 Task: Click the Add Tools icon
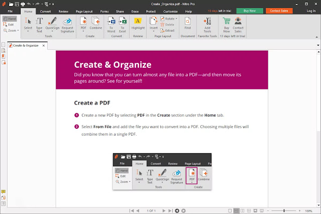point(207,21)
